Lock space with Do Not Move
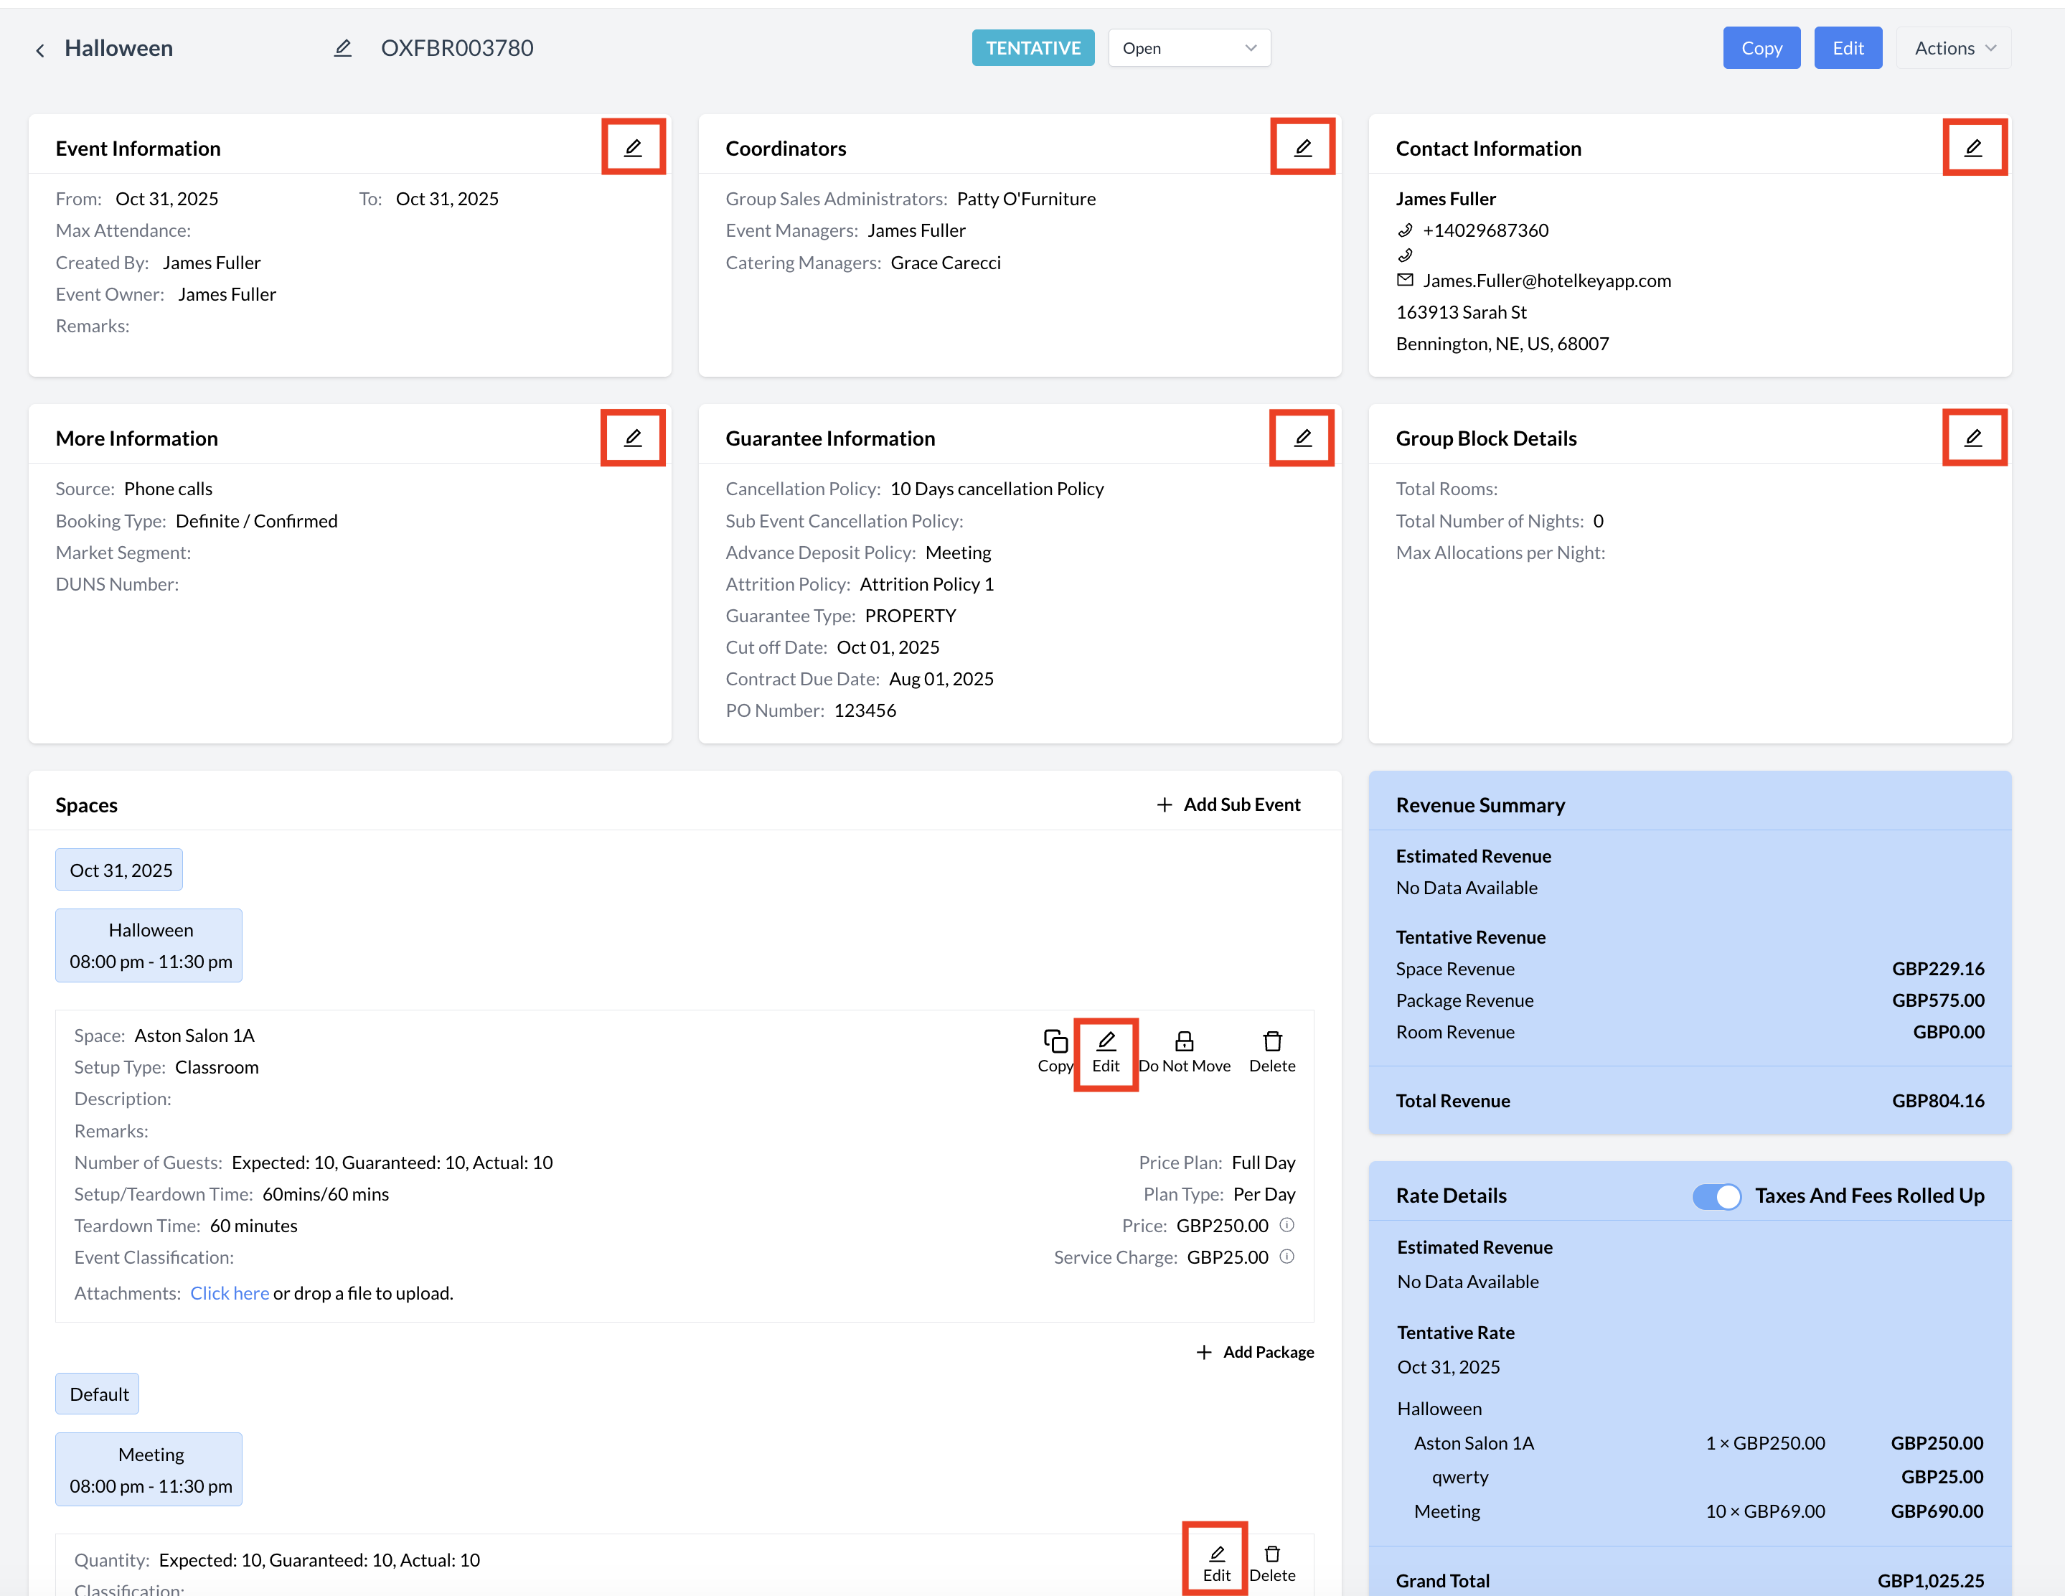This screenshot has width=2065, height=1596. [x=1184, y=1051]
